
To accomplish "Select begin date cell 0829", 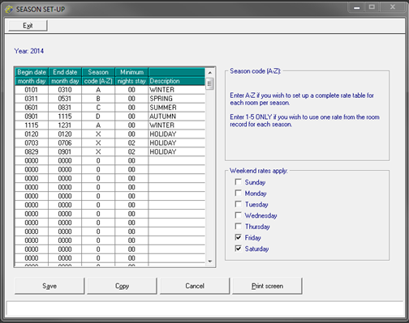I will point(32,151).
